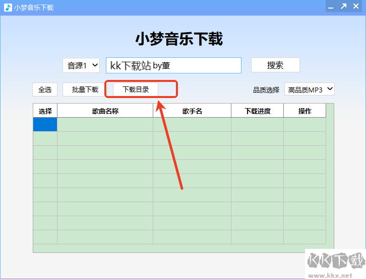
Task: Click the 下载进度 column header
Action: pos(258,111)
